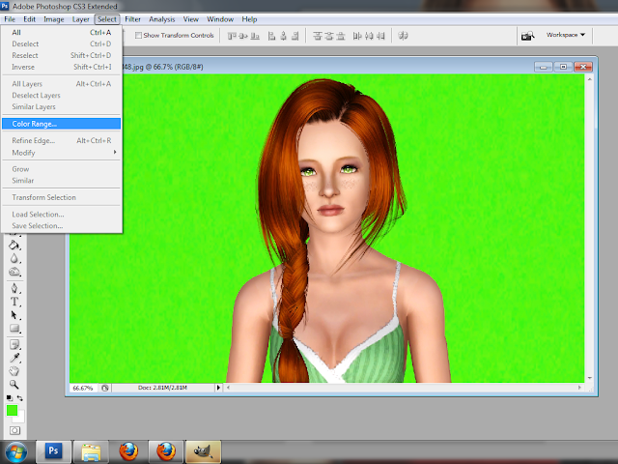Swap foreground and background colors
The height and width of the screenshot is (464, 618).
pos(20,396)
